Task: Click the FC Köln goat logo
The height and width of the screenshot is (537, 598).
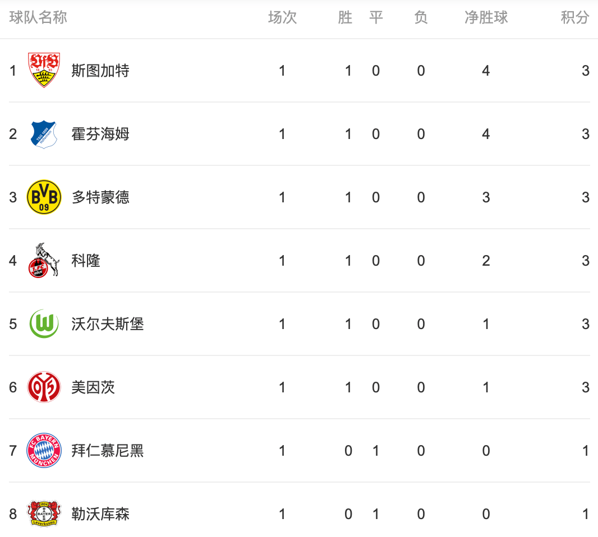Action: point(44,261)
